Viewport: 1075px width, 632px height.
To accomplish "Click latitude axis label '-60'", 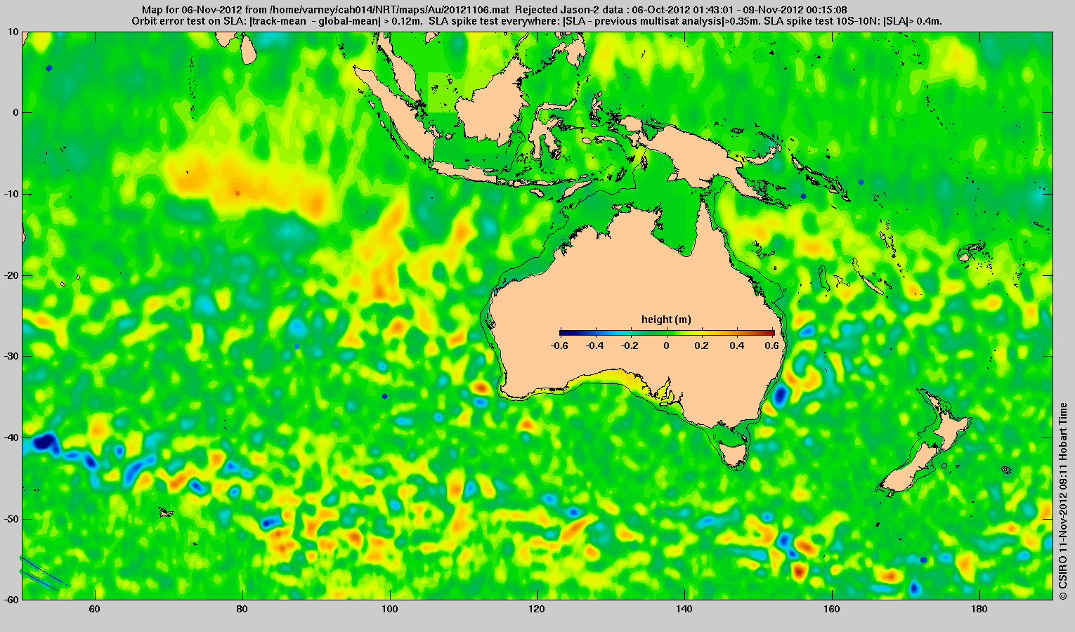I will pyautogui.click(x=11, y=599).
